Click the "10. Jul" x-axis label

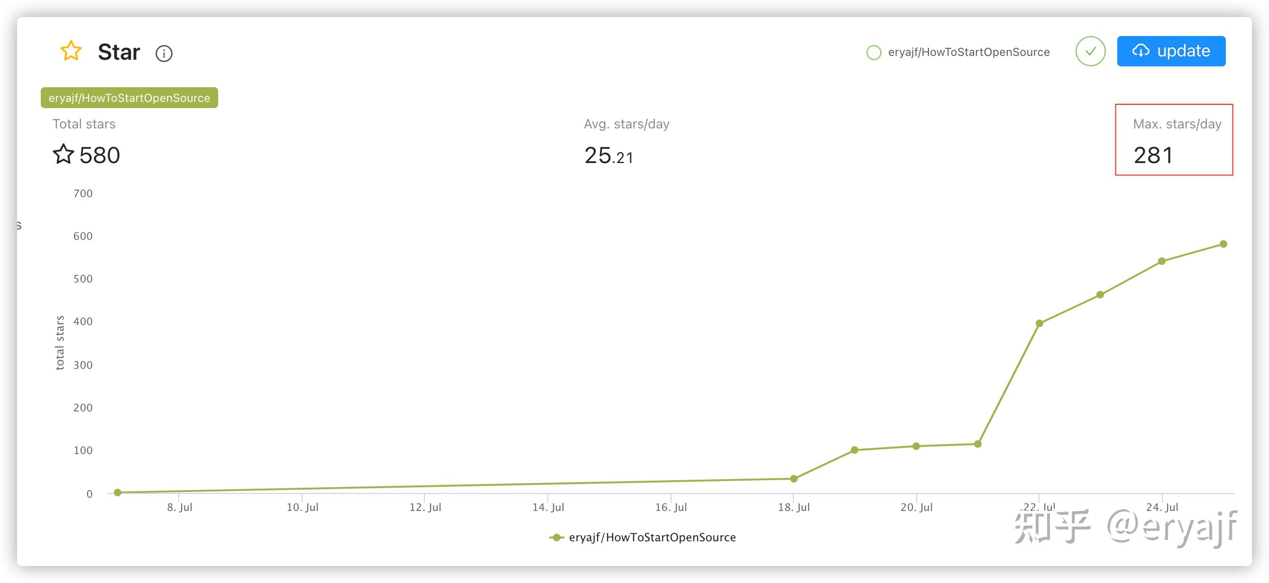coord(303,507)
